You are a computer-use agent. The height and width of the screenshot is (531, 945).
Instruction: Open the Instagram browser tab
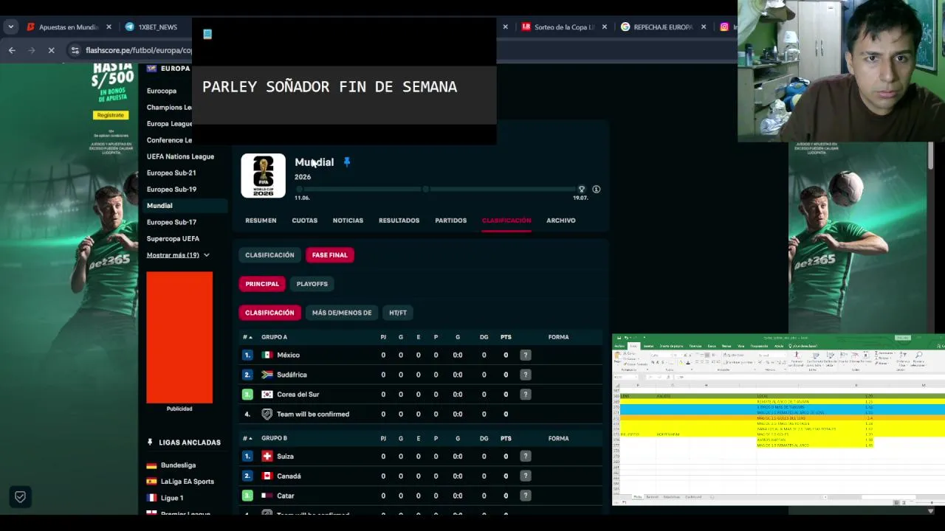726,27
